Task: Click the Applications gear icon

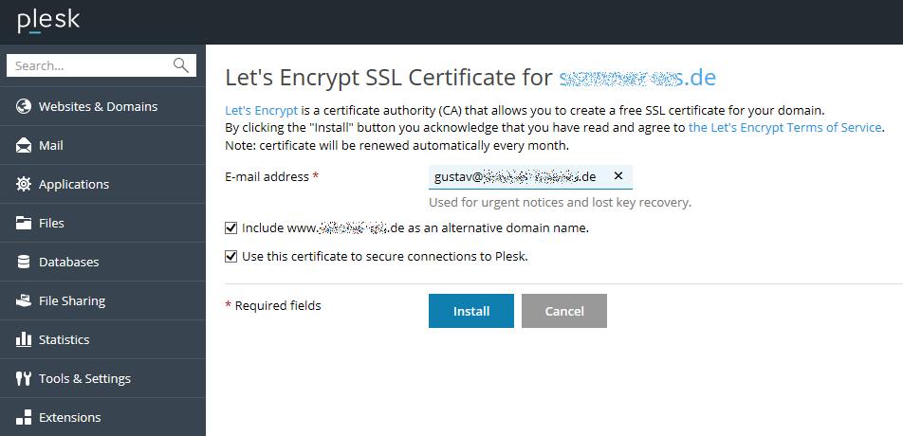Action: click(x=24, y=184)
